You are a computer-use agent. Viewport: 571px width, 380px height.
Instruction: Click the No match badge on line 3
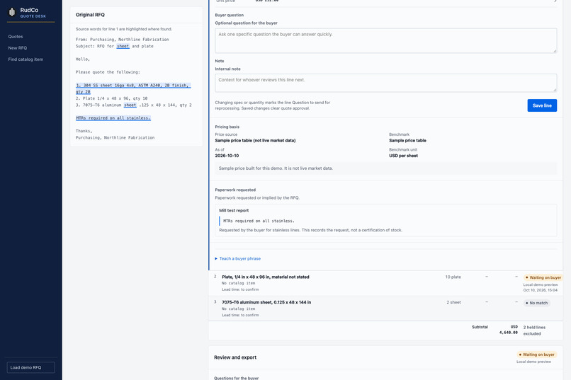[537, 303]
